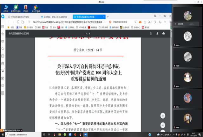The height and width of the screenshot is (137, 203).
Task: Select the masked woman participant avatar
Action: coord(187,118)
